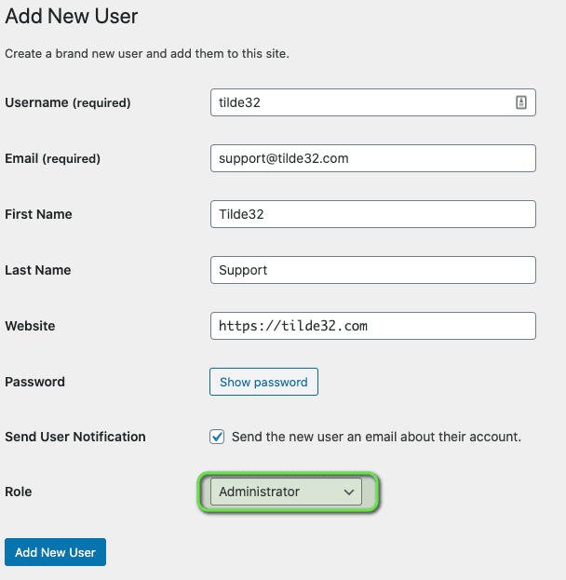Screen dimensions: 566x580
Task: Click the Website label
Action: point(30,326)
